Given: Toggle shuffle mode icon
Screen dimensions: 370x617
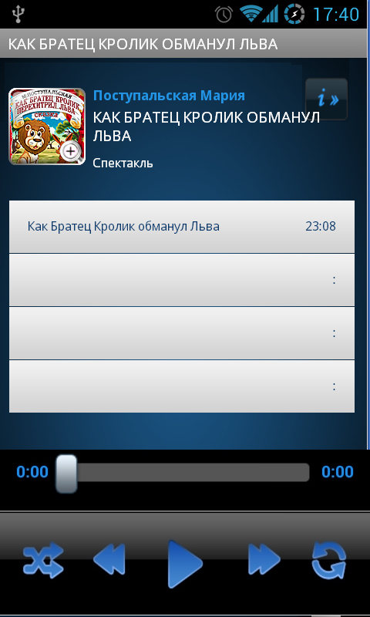Looking at the screenshot, I should tap(43, 560).
